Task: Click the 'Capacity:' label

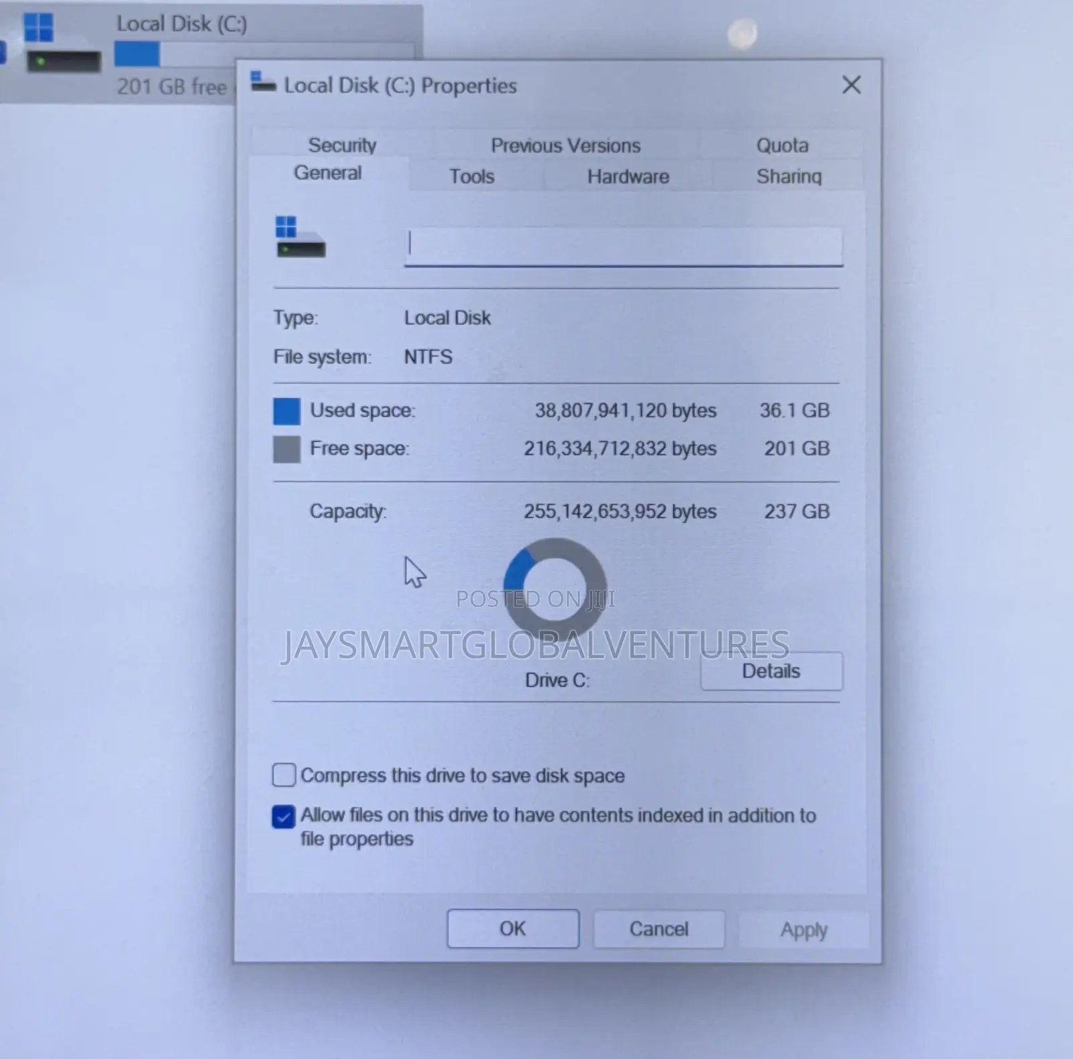Action: (347, 511)
